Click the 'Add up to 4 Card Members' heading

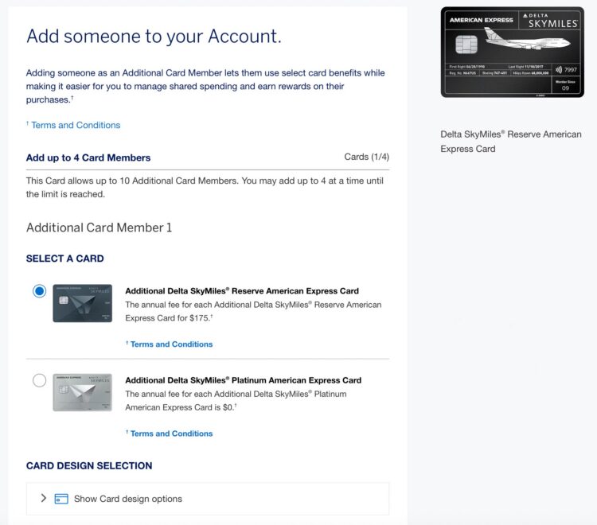[88, 157]
